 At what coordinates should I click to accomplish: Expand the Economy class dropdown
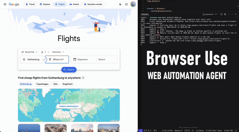tap(58, 52)
